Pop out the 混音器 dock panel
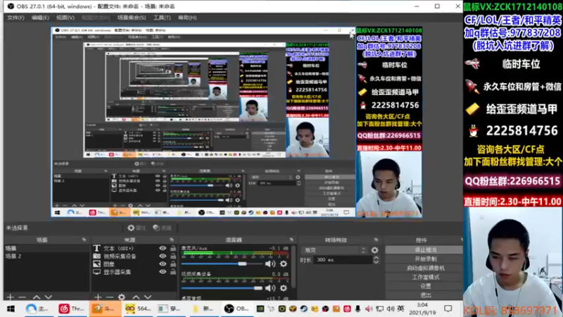The image size is (563, 317). (291, 240)
